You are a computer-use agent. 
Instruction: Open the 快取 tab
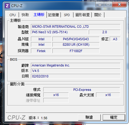[25, 15]
